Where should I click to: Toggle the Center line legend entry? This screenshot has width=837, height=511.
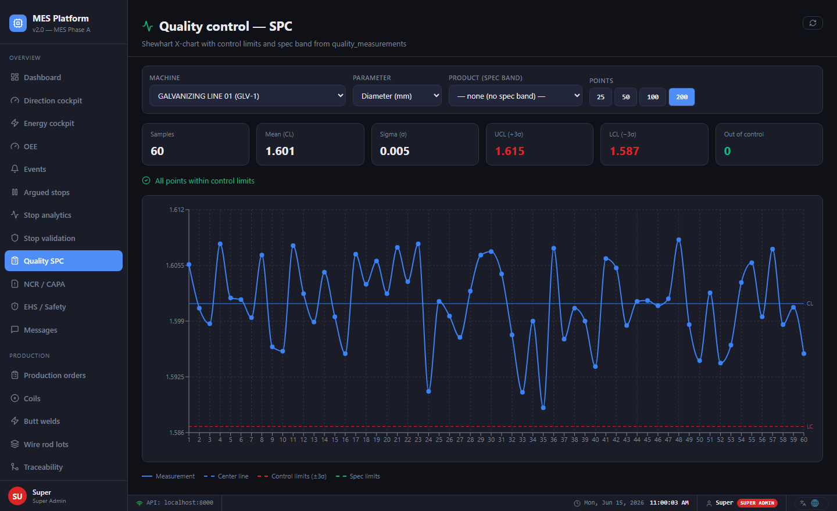[x=226, y=476]
